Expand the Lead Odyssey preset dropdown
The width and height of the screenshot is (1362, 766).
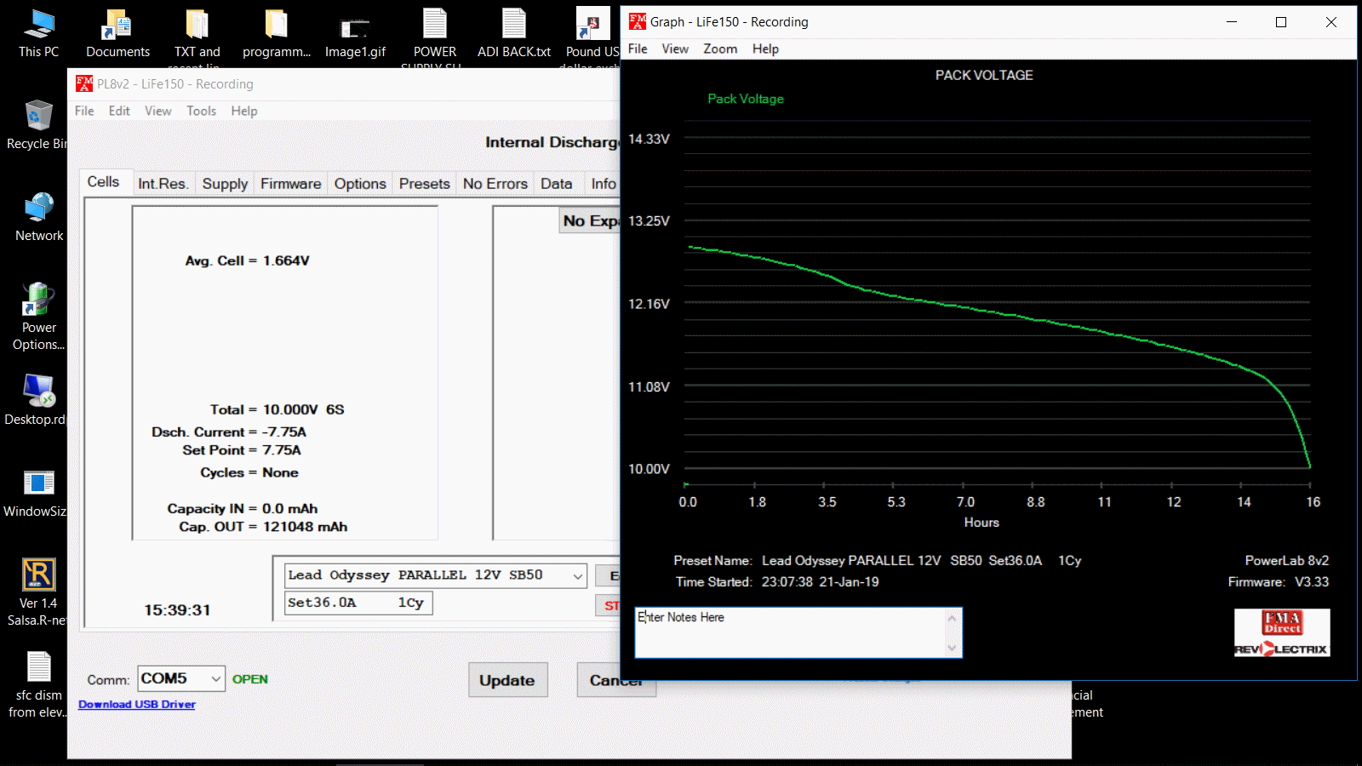pyautogui.click(x=577, y=576)
